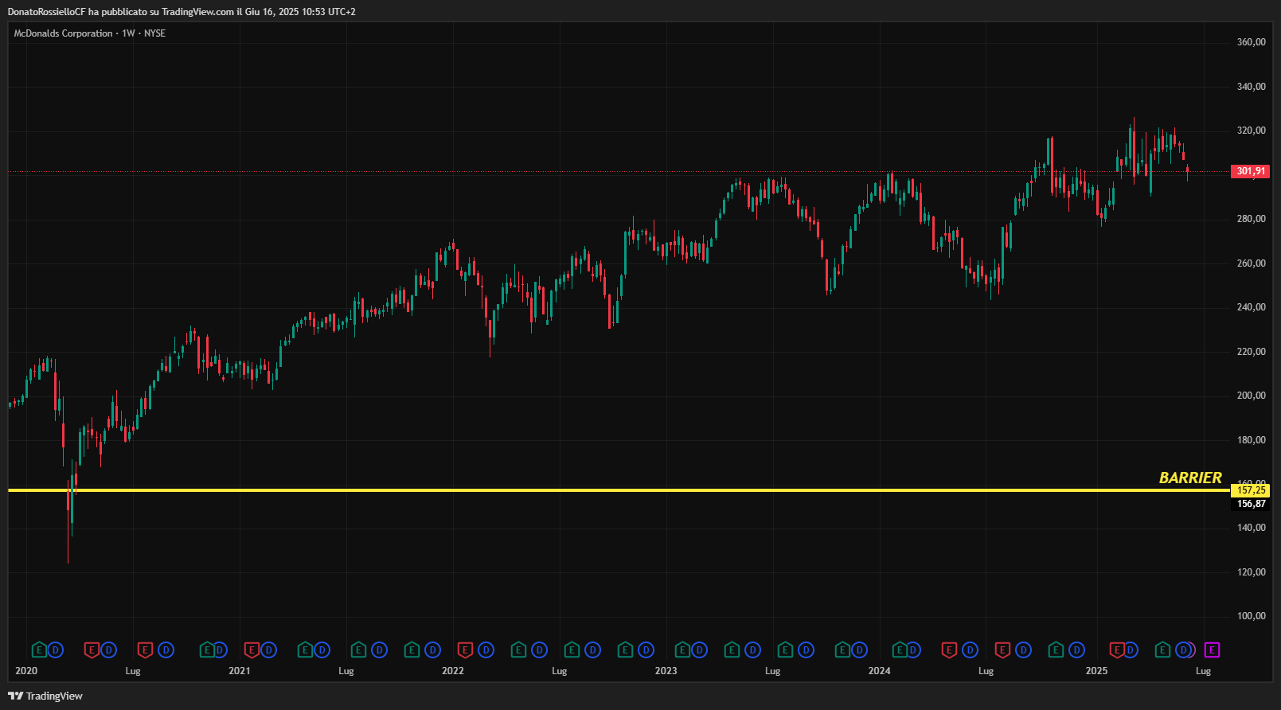Viewport: 1281px width, 710px height.
Task: Click the 180,00 price axis label
Action: pos(1252,440)
